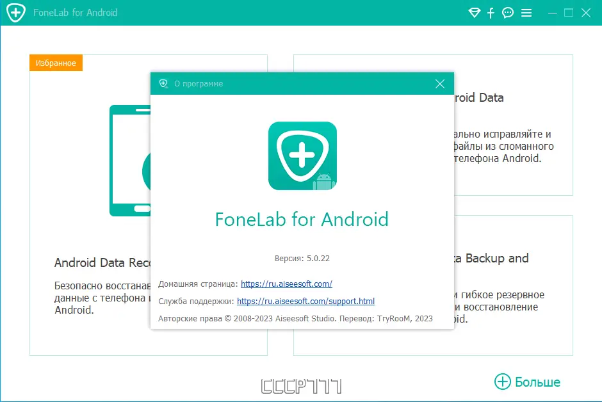Click the О программе dialog title text
This screenshot has height=402, width=602.
pos(199,84)
